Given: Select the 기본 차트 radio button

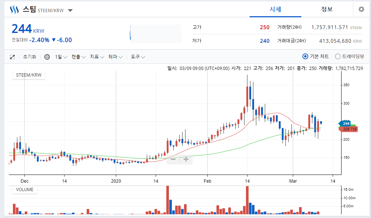Looking at the screenshot, I should pos(305,56).
